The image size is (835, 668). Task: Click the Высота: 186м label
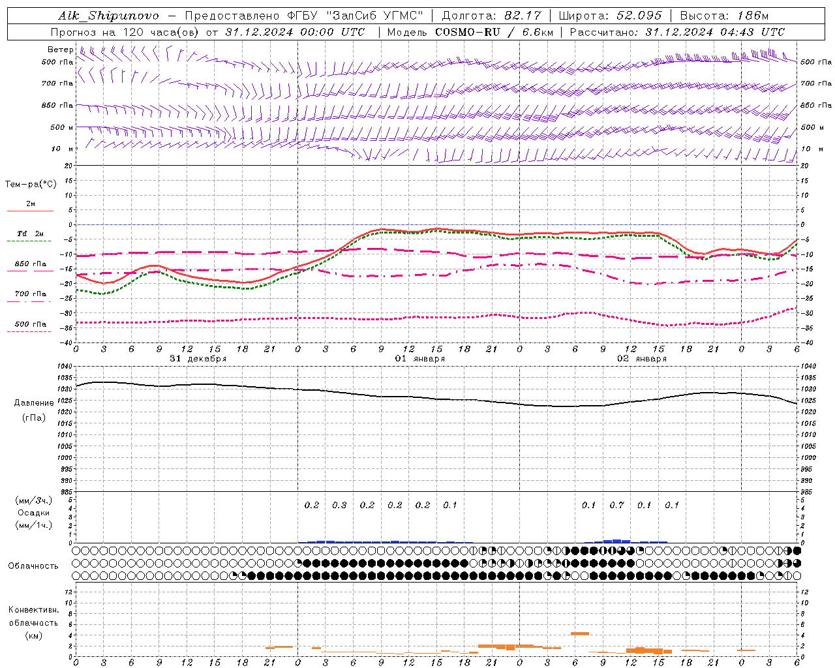(724, 16)
